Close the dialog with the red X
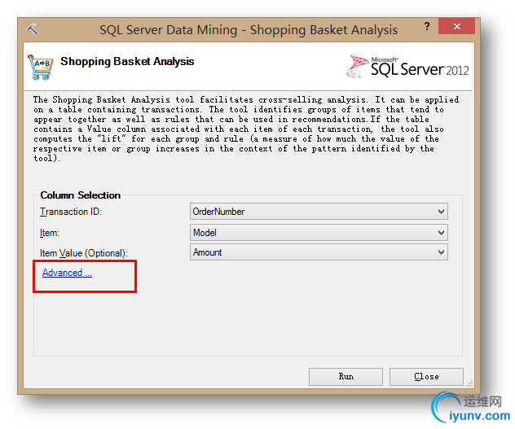515x429 pixels. coord(456,26)
